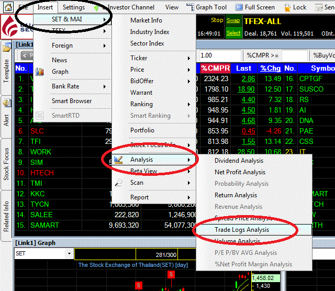The height and width of the screenshot is (291, 335).
Task: Open the SET symbol dropdown in Graph
Action: (69, 254)
